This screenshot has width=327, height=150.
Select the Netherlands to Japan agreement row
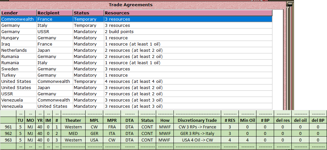pos(137,50)
